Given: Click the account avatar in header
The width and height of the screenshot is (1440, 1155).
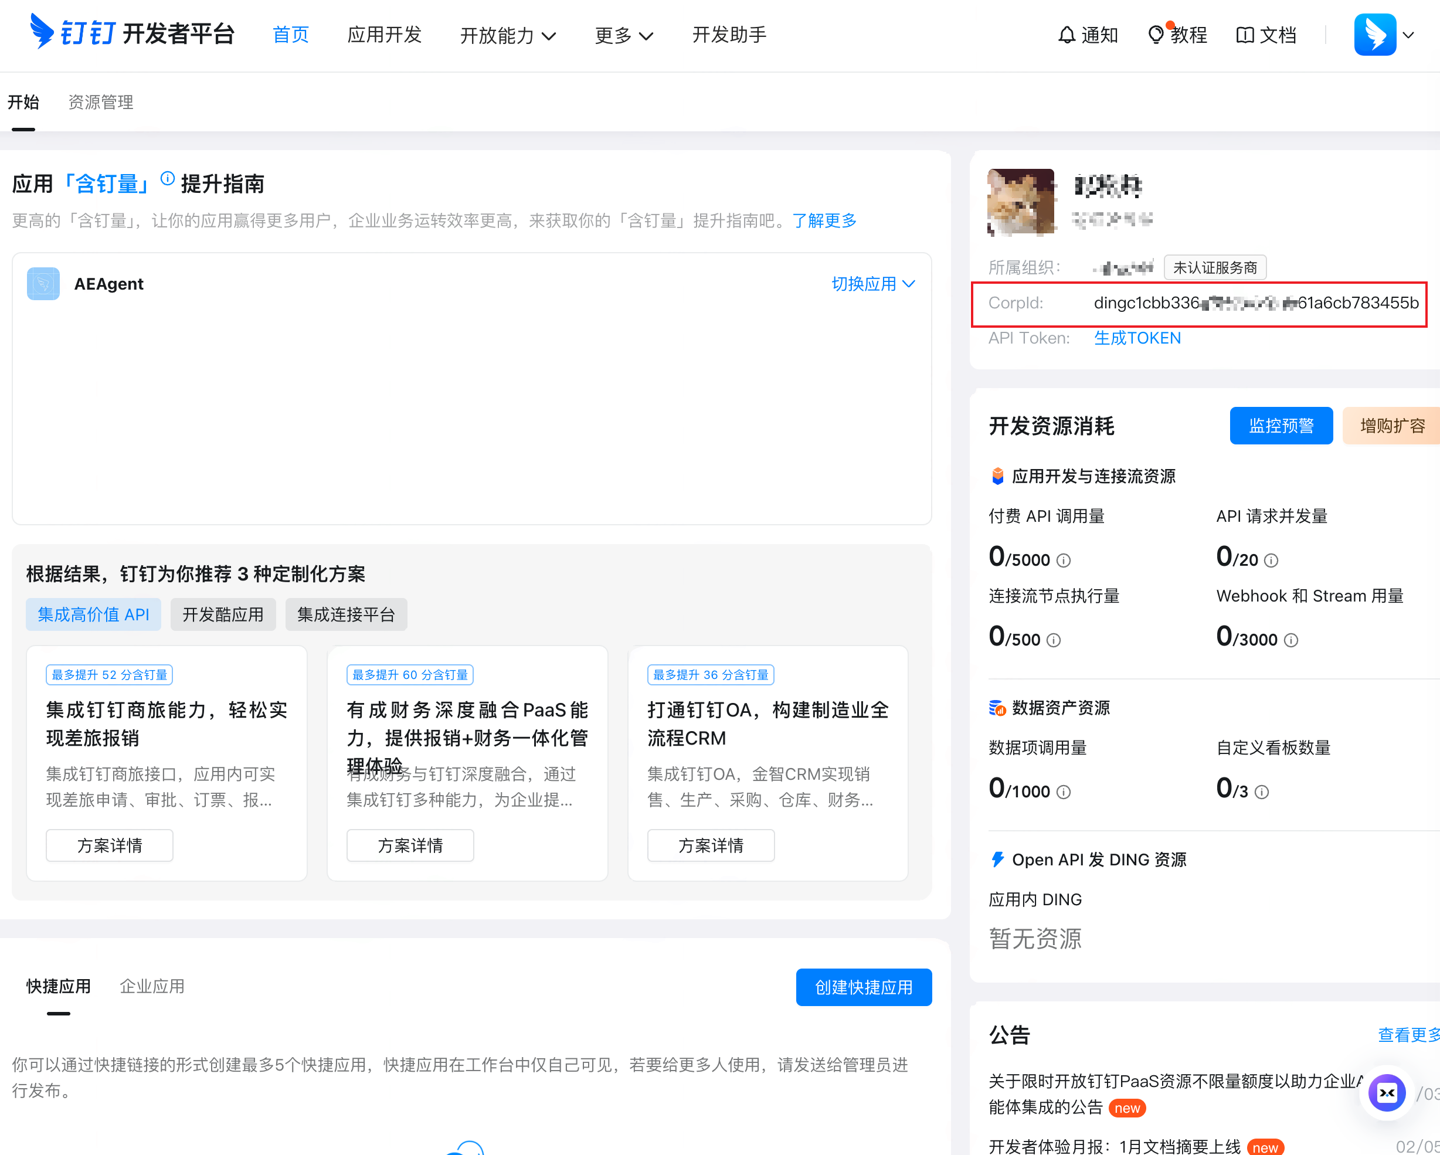Looking at the screenshot, I should [1376, 35].
